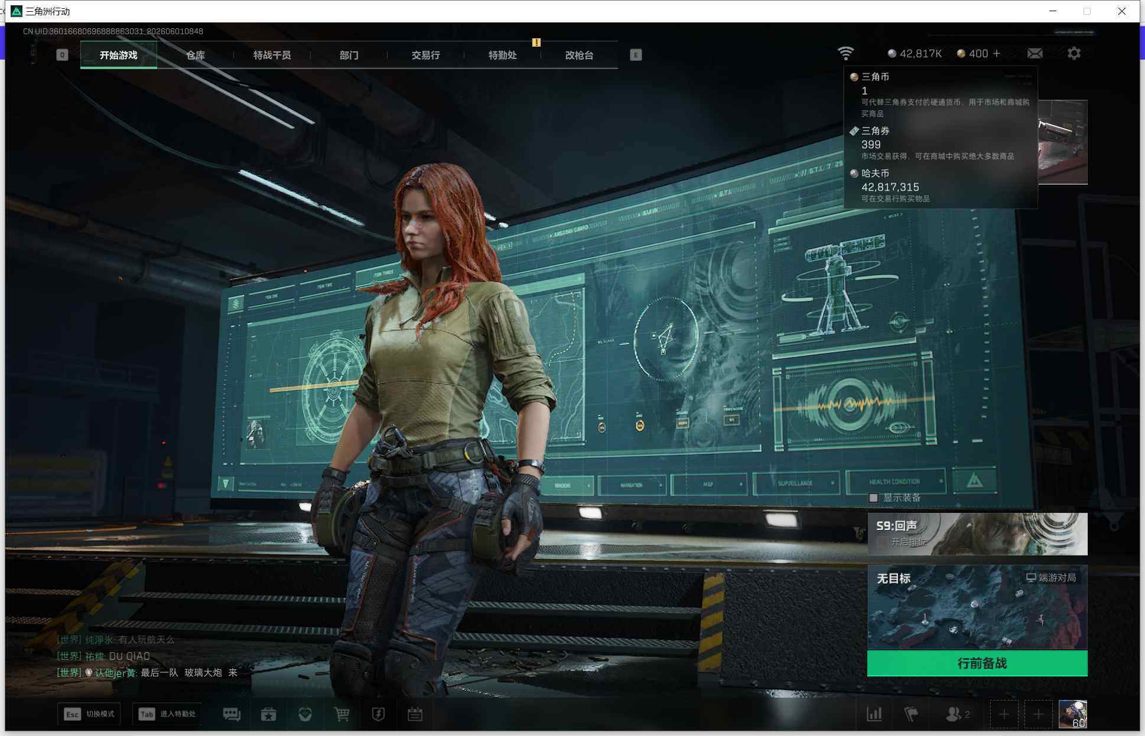Click the first empty squad slot plus

[1004, 714]
